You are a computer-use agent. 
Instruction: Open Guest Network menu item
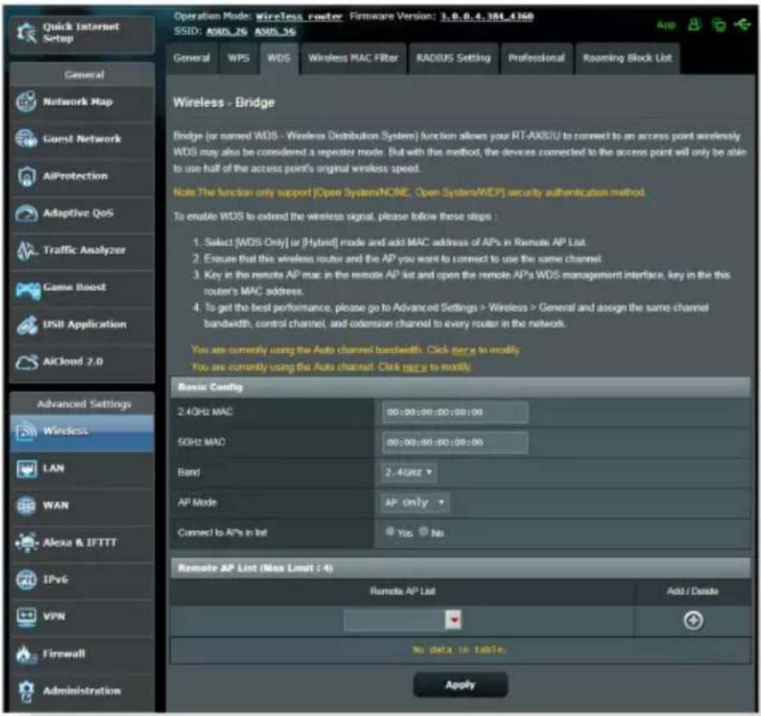(x=82, y=139)
